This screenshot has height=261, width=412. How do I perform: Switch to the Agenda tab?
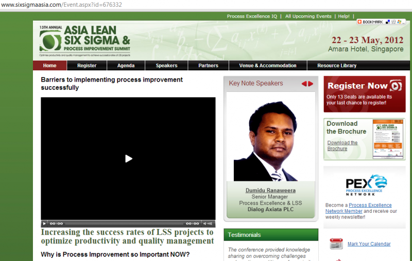[x=126, y=66]
